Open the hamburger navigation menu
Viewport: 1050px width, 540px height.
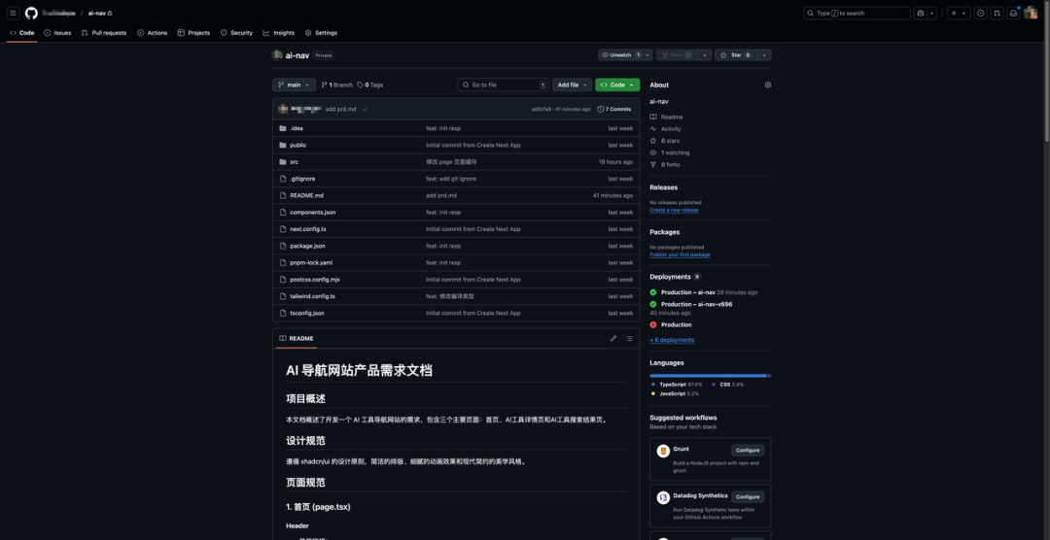click(x=13, y=13)
